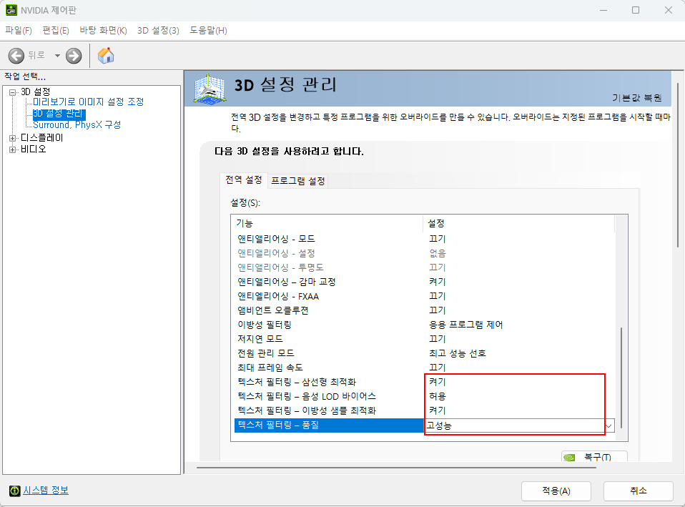
Task: Click the home icon in toolbar
Action: point(106,56)
